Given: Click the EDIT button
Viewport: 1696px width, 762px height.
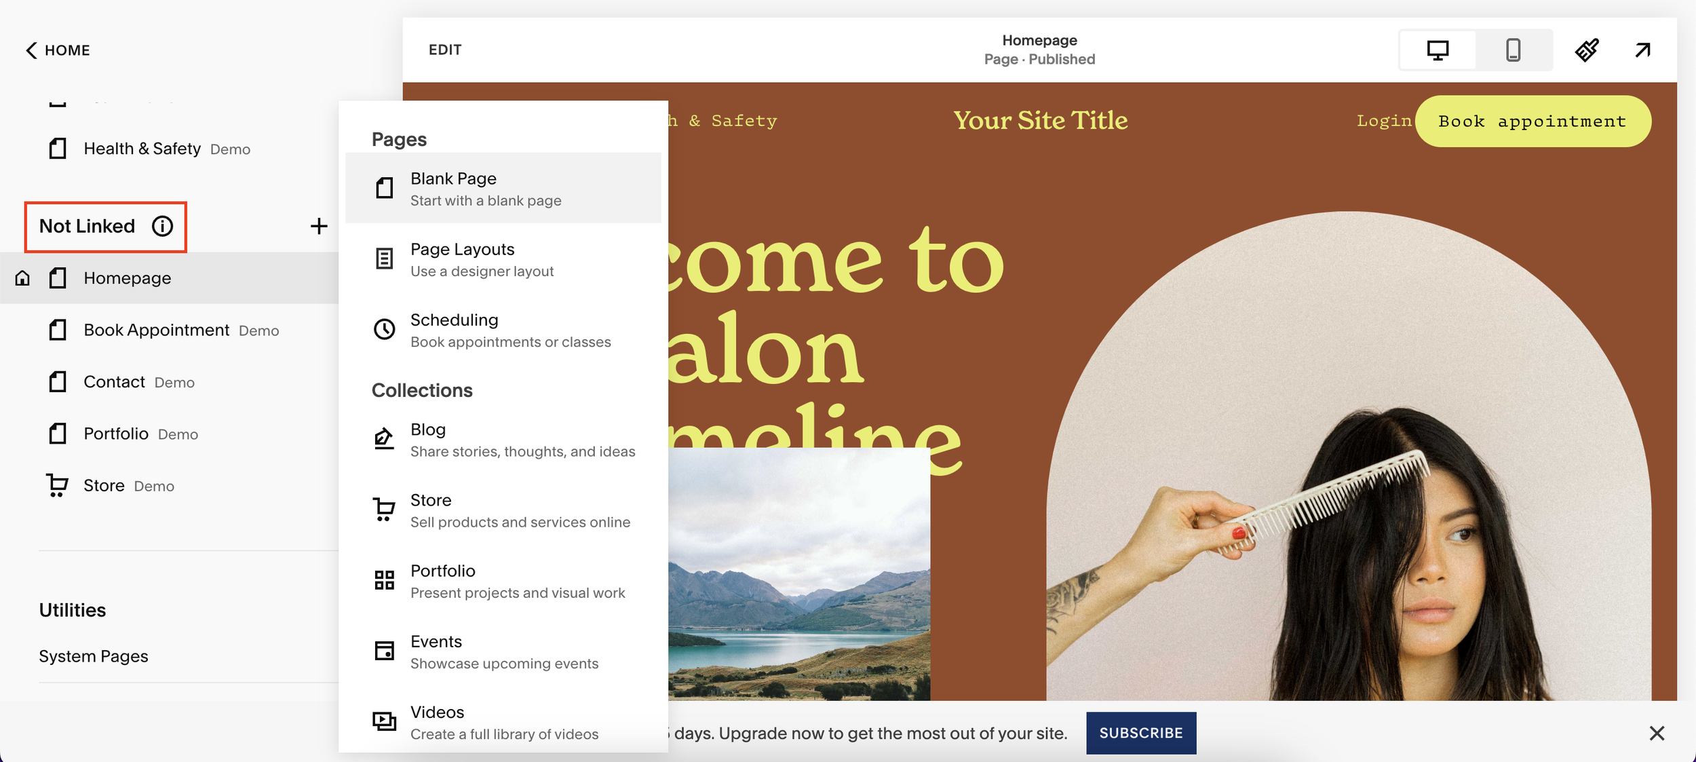Looking at the screenshot, I should (445, 50).
